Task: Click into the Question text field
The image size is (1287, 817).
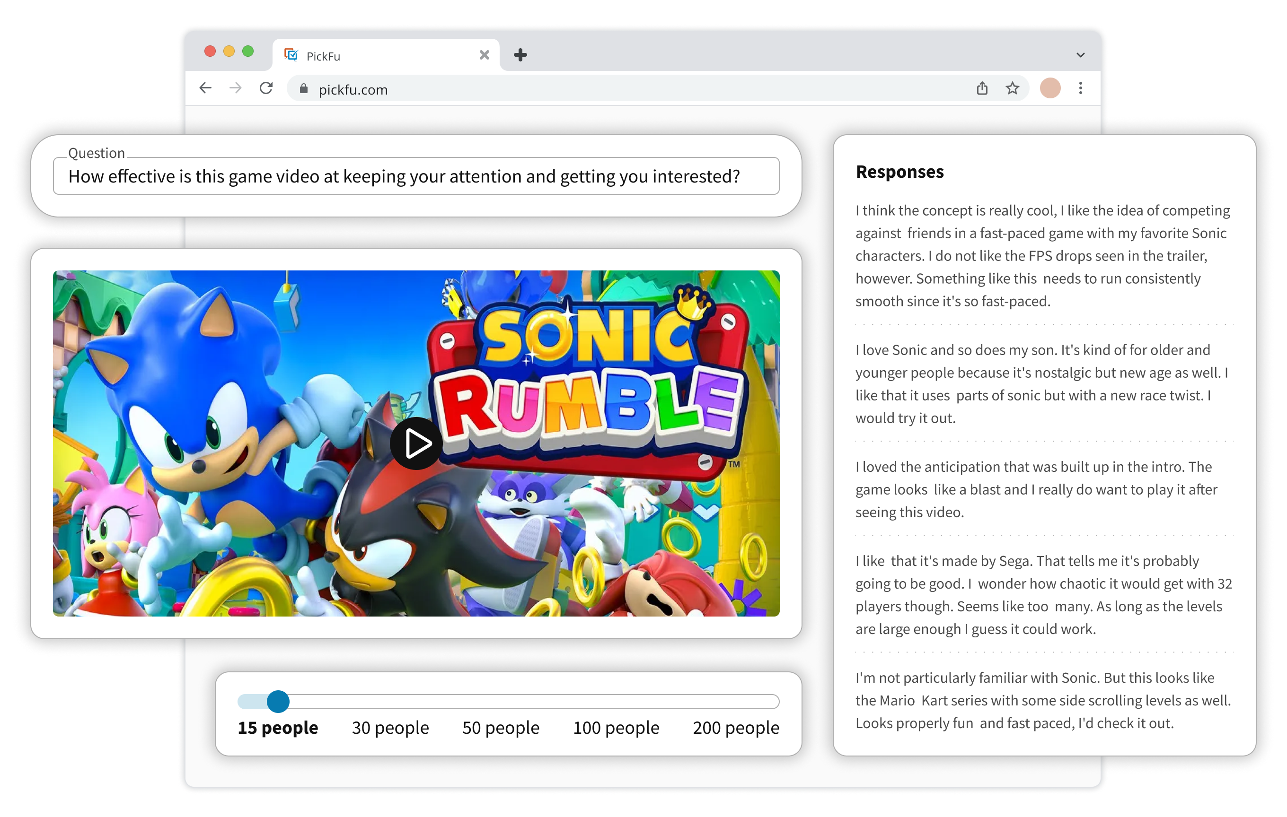Action: pos(416,176)
